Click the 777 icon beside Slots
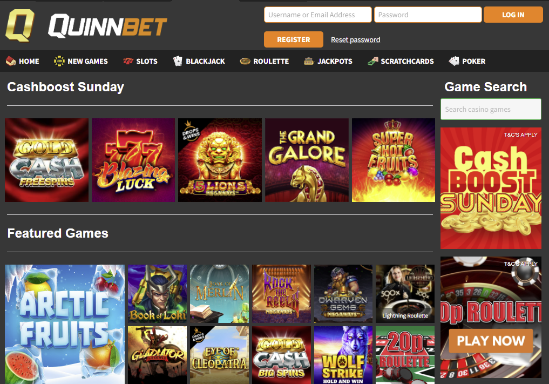The image size is (549, 384). click(x=128, y=61)
